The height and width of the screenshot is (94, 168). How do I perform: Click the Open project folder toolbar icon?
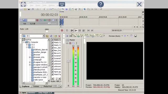[25, 9]
